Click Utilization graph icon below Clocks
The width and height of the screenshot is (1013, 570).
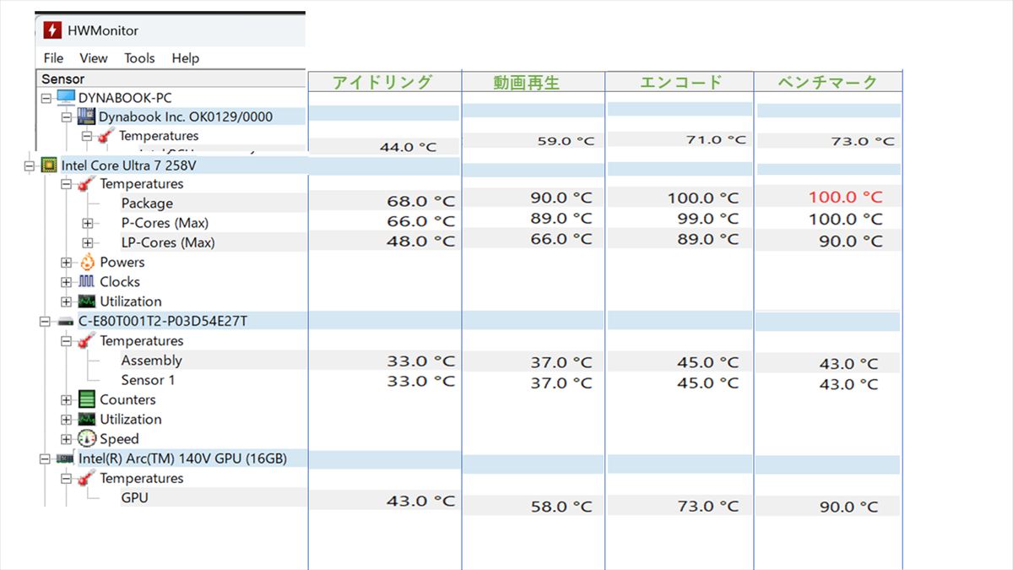(87, 301)
